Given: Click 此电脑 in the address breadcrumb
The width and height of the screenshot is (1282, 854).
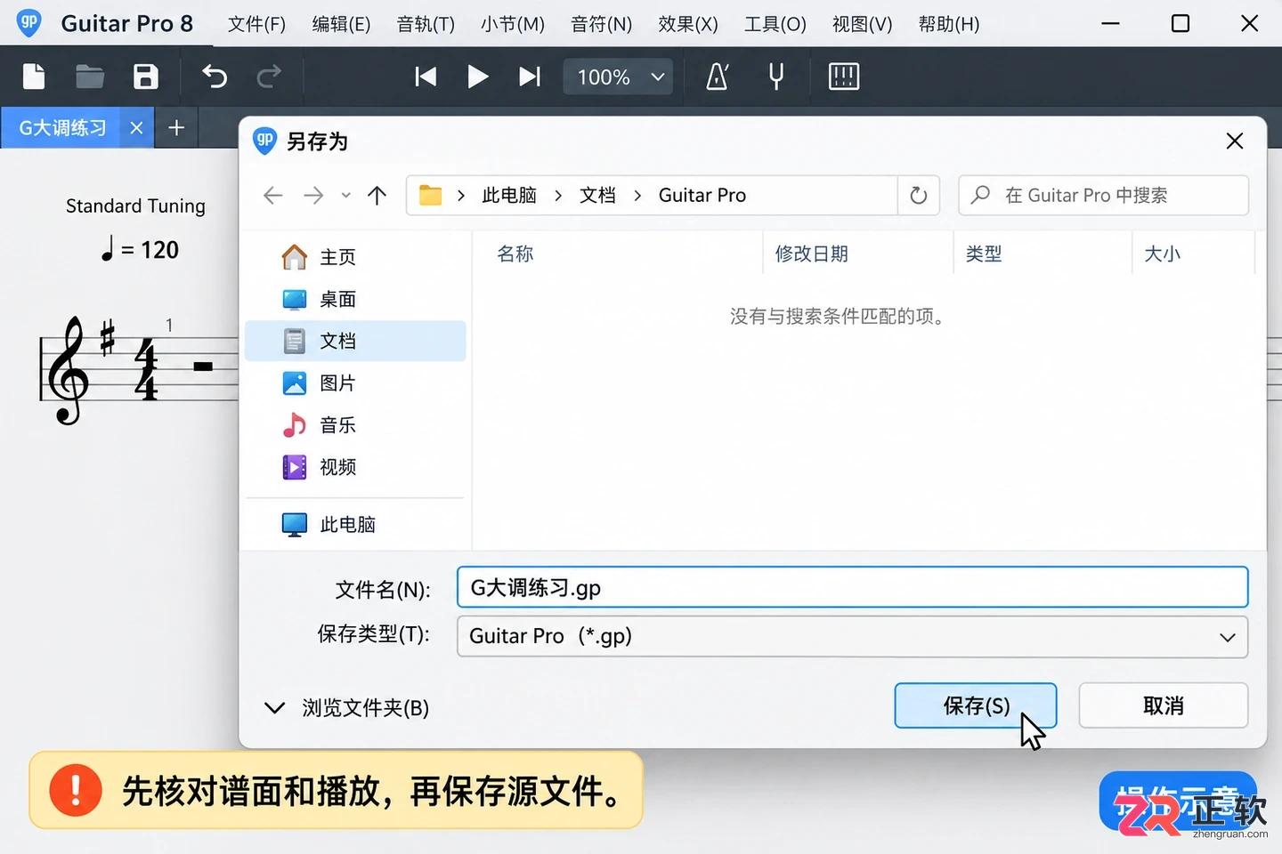Looking at the screenshot, I should (x=509, y=196).
